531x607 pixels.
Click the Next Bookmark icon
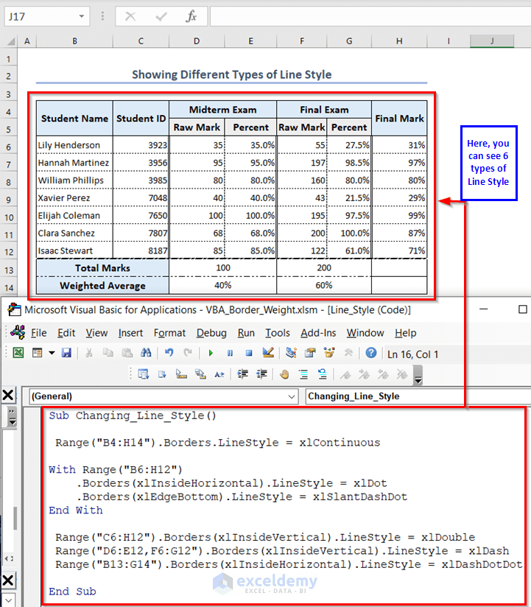[365, 374]
